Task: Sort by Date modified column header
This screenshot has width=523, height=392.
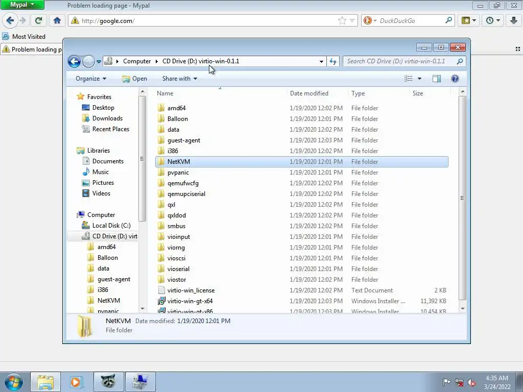Action: point(309,93)
